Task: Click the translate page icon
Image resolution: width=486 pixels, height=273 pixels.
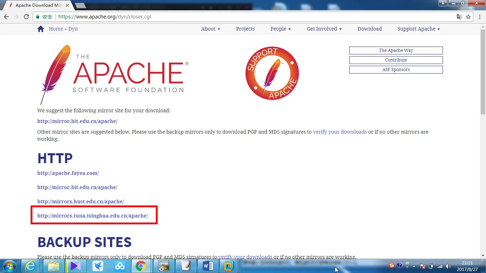Action: [x=459, y=17]
